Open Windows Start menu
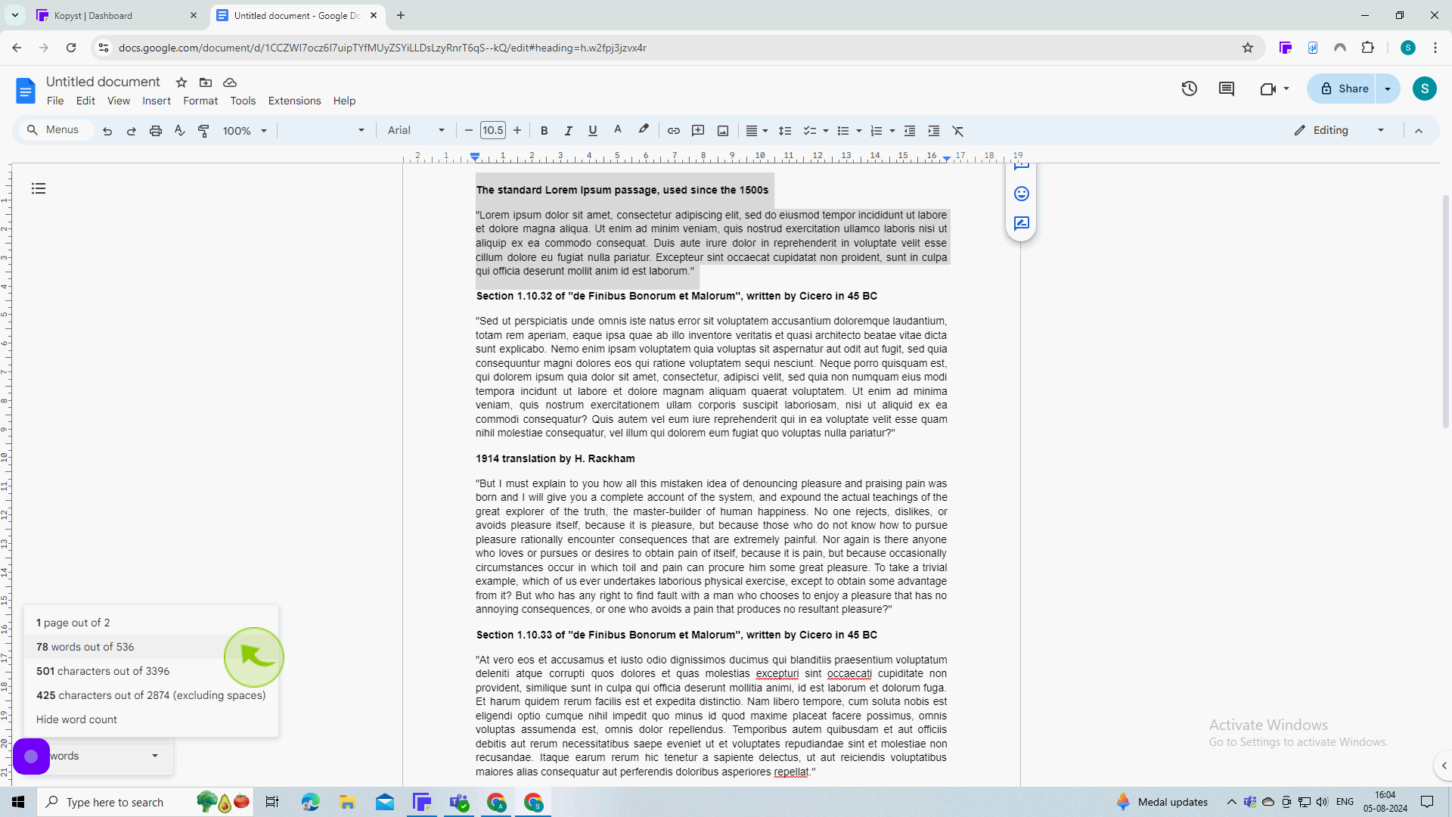Viewport: 1452px width, 817px height. [18, 802]
